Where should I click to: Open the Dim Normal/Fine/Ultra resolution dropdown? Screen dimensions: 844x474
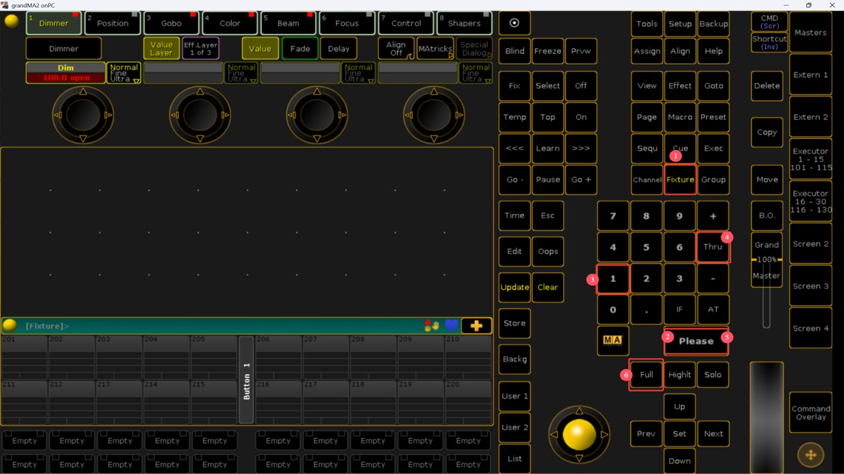pos(124,73)
